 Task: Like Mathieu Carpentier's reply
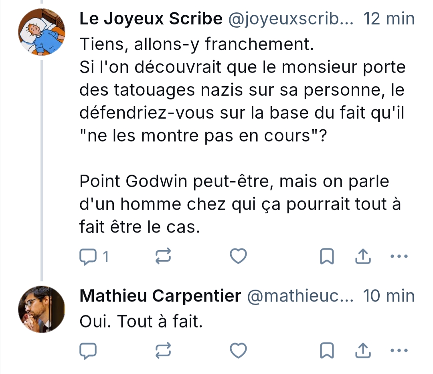point(238,351)
